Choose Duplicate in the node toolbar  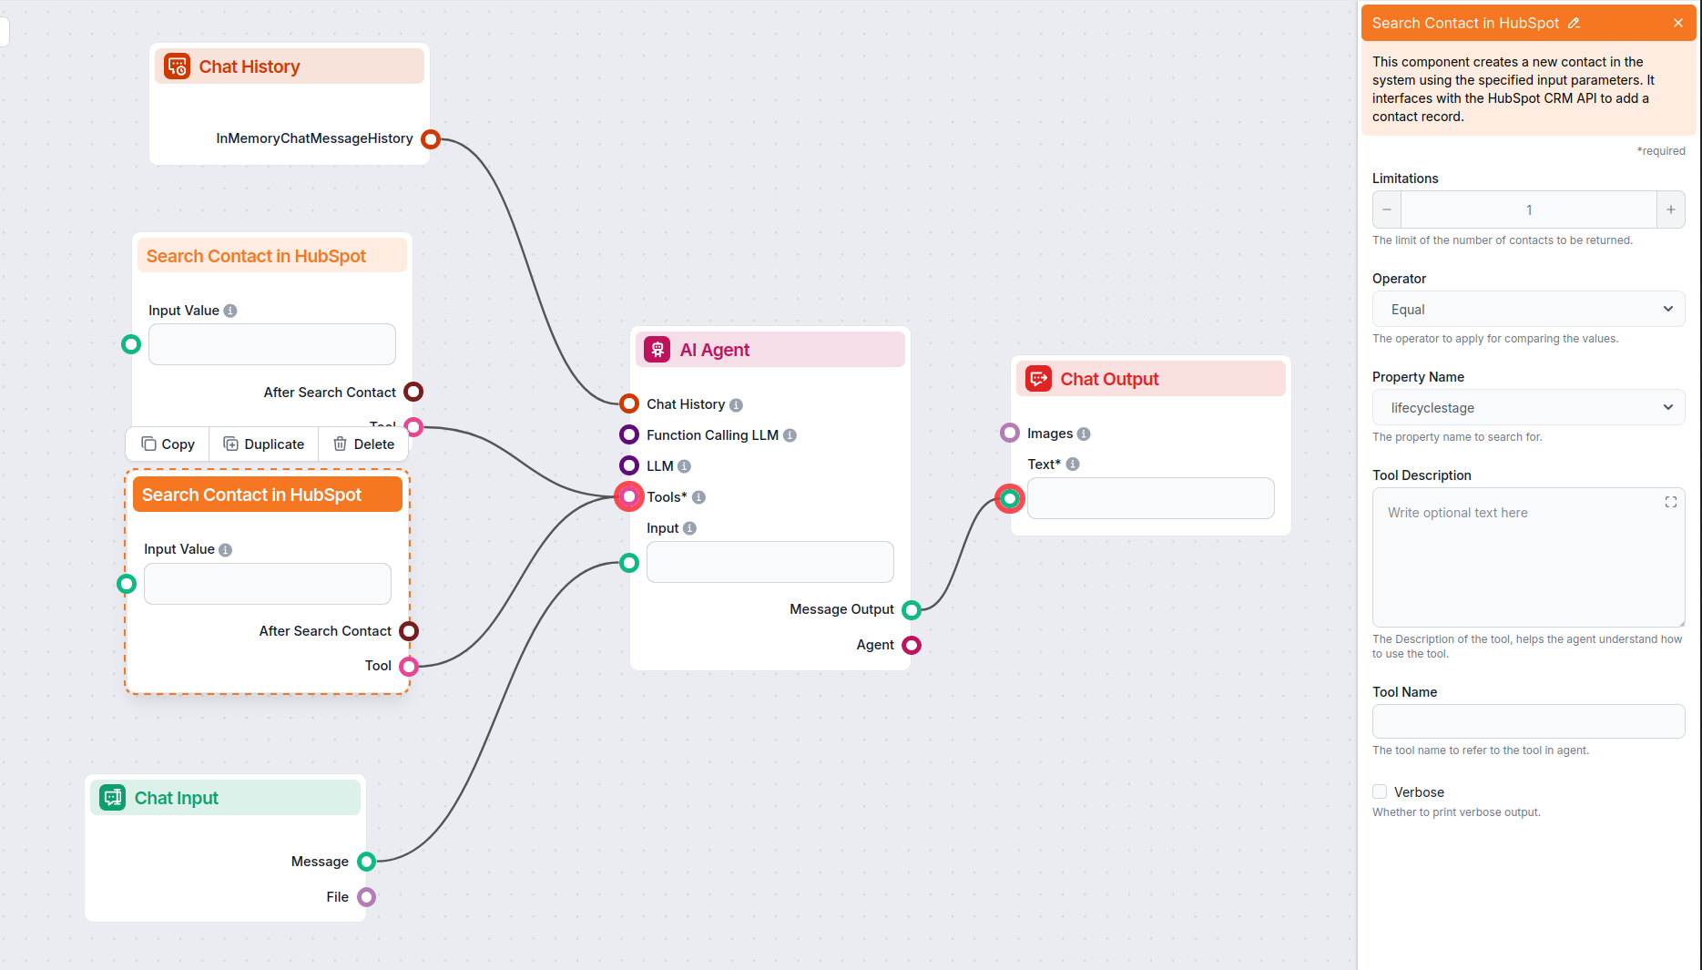(x=264, y=444)
